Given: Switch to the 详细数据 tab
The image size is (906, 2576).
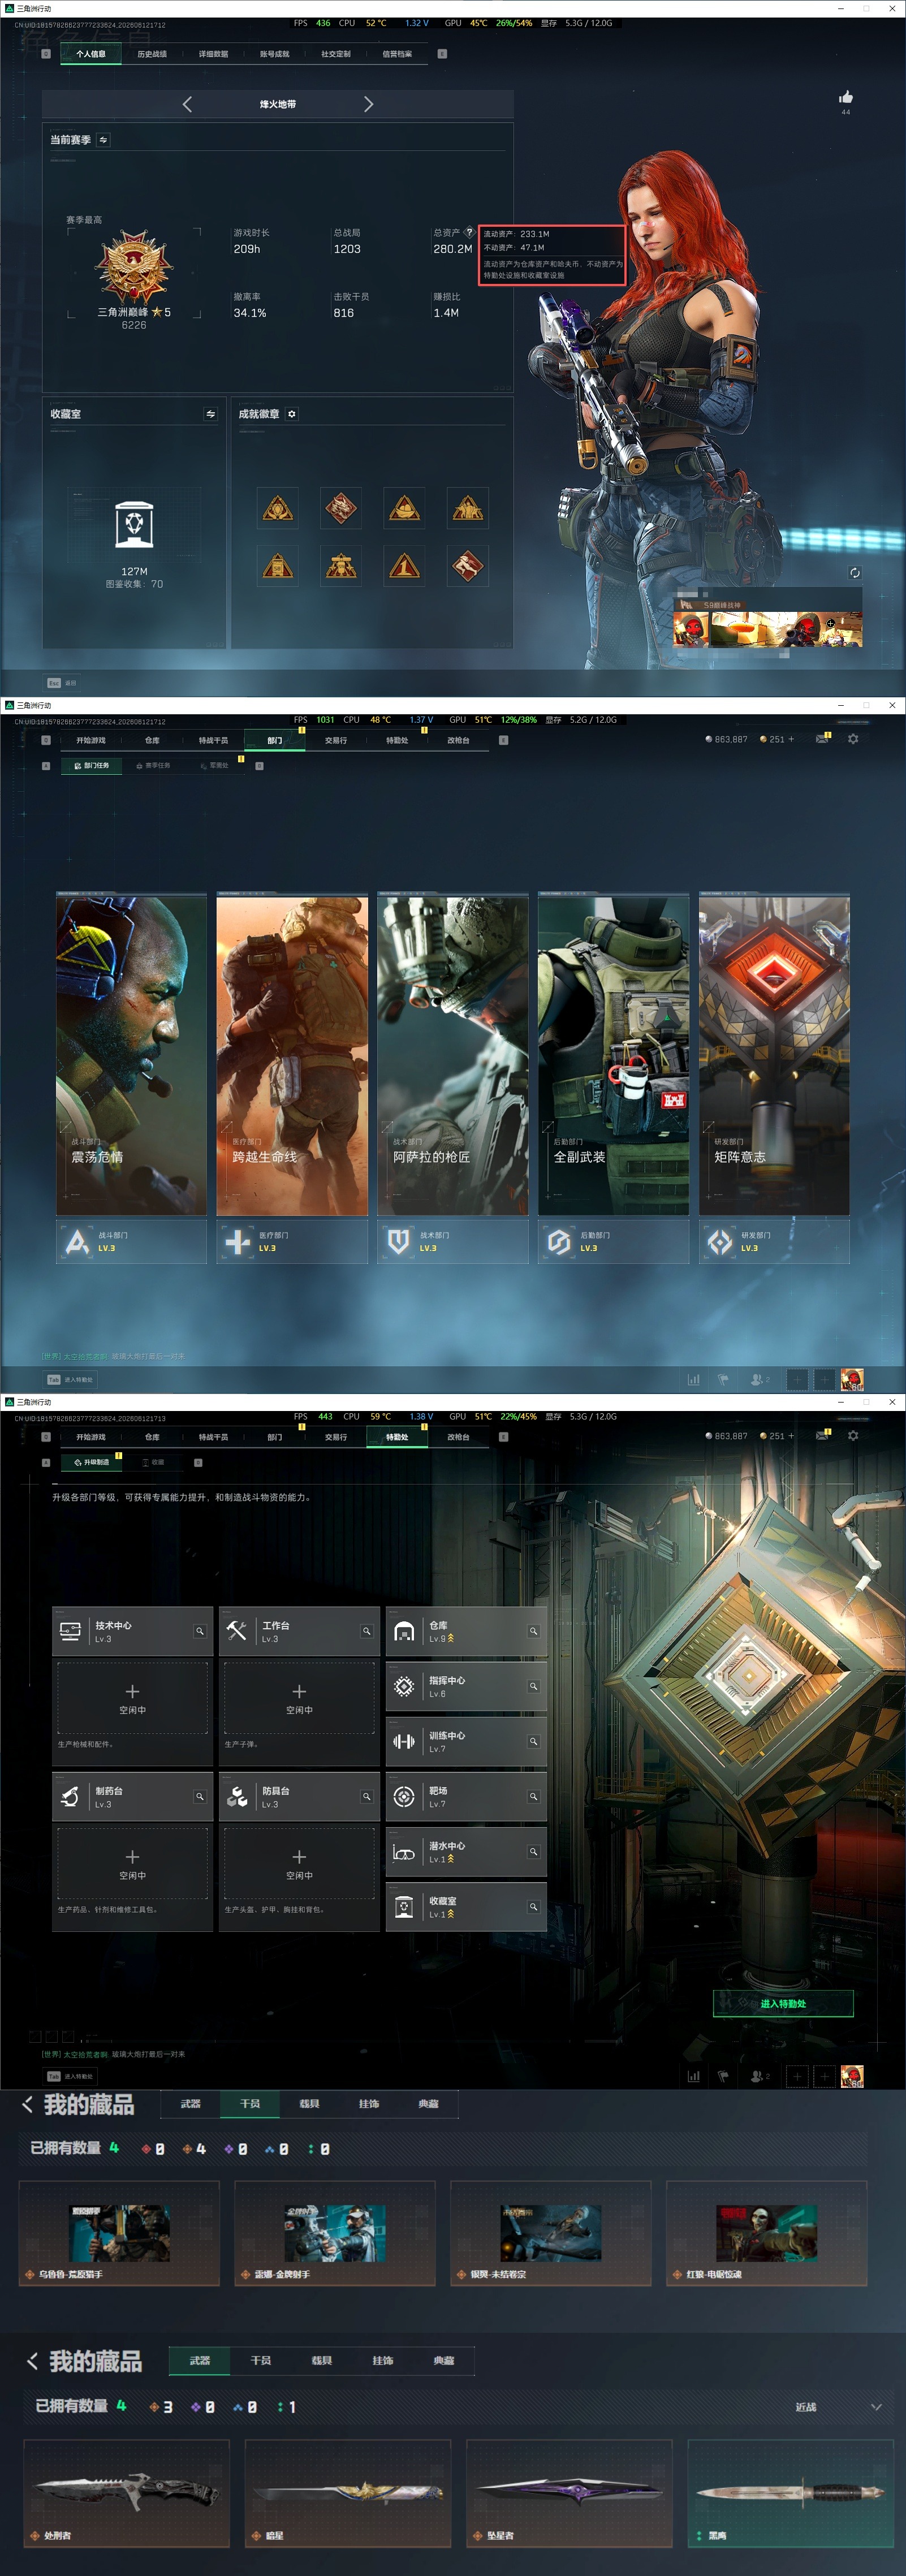Looking at the screenshot, I should [213, 54].
